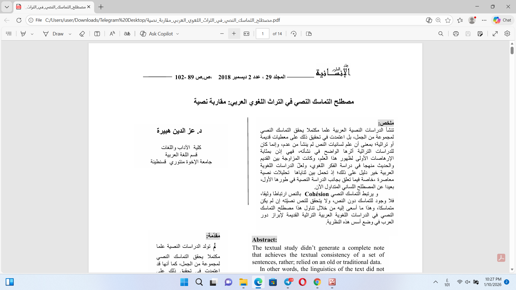
Task: Open Copilot in address bar
Action: click(429, 20)
